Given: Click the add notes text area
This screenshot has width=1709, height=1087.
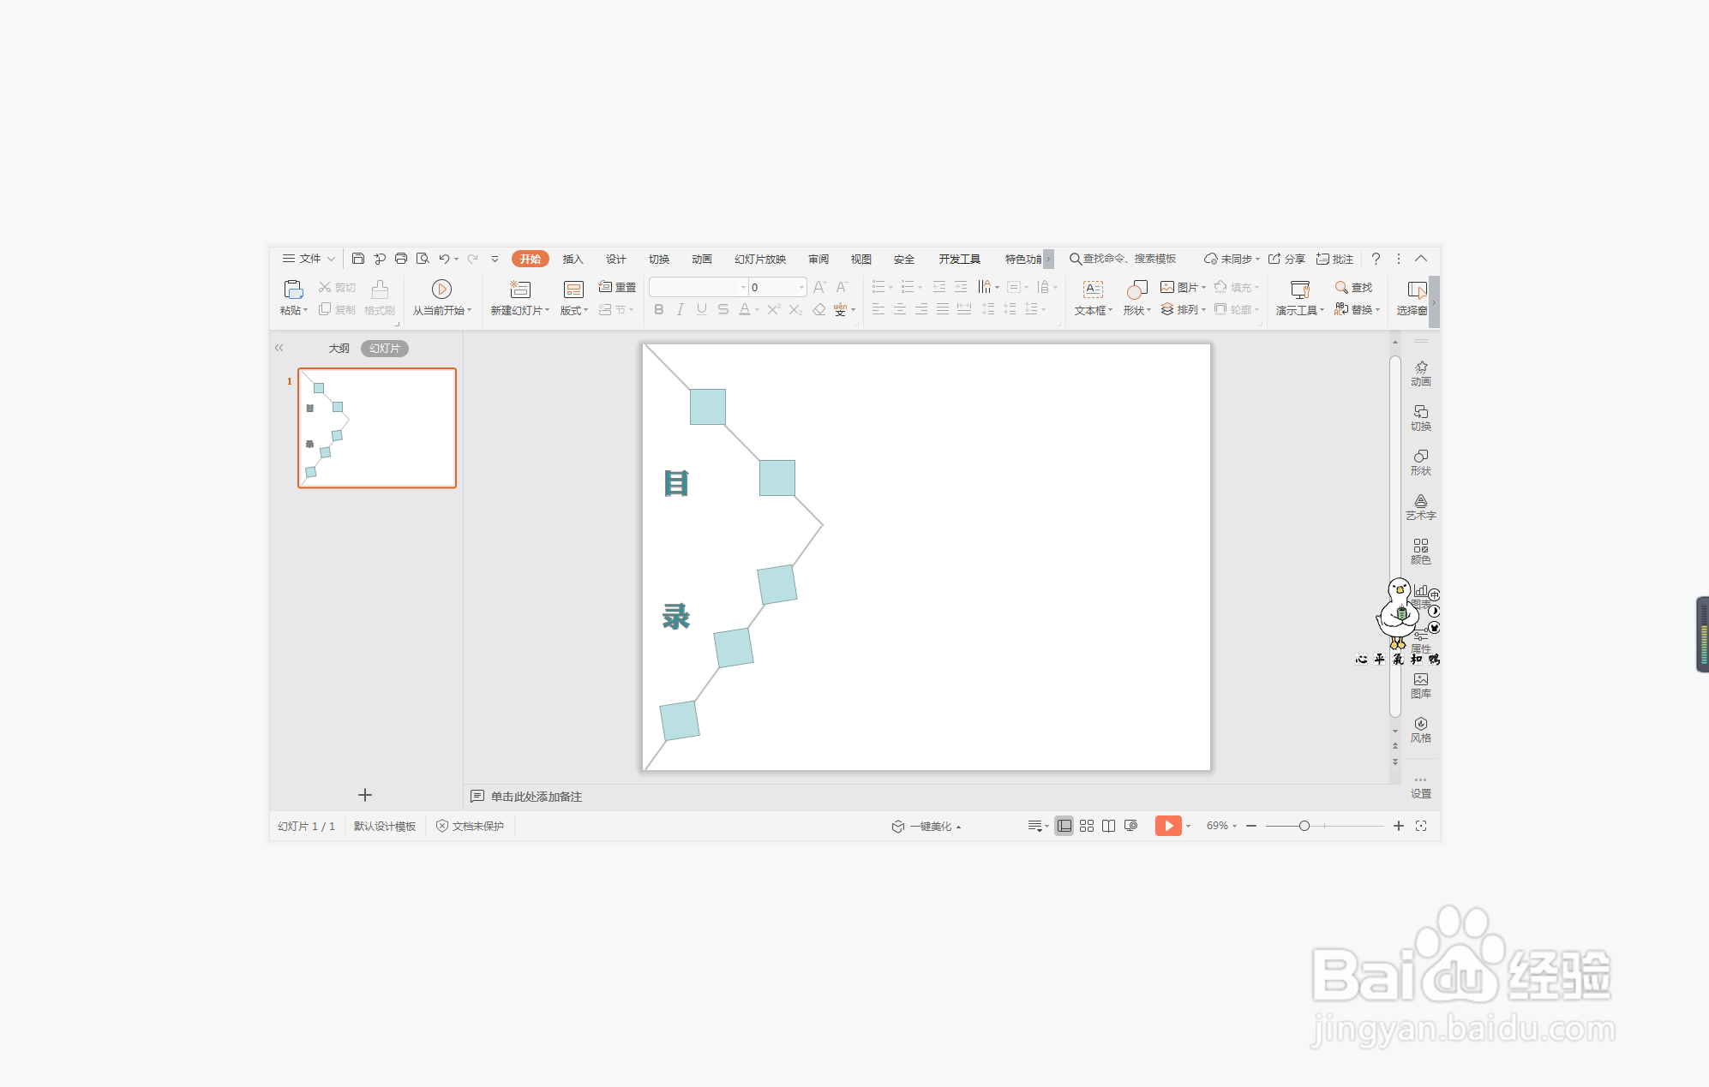Looking at the screenshot, I should 537,797.
